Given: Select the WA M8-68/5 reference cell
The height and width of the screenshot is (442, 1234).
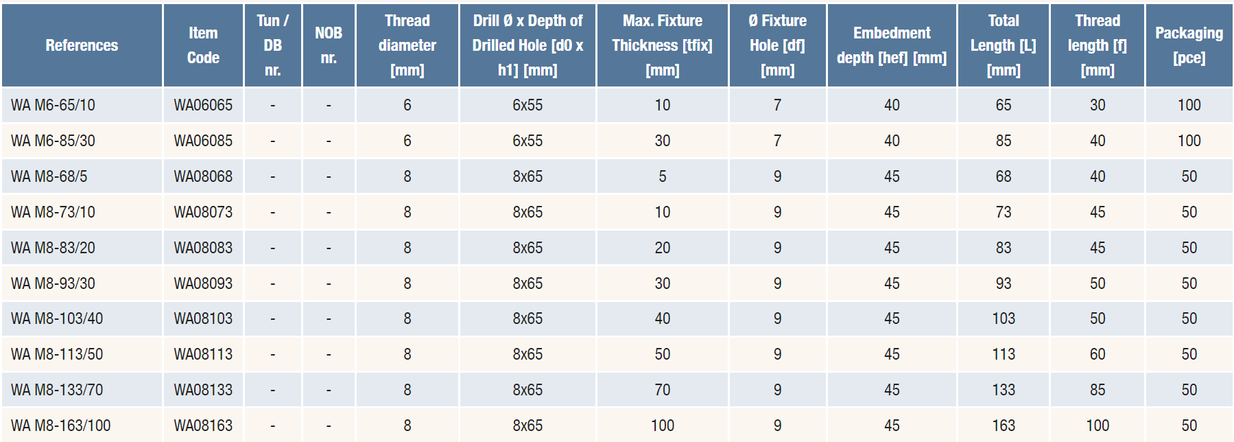Looking at the screenshot, I should [49, 176].
